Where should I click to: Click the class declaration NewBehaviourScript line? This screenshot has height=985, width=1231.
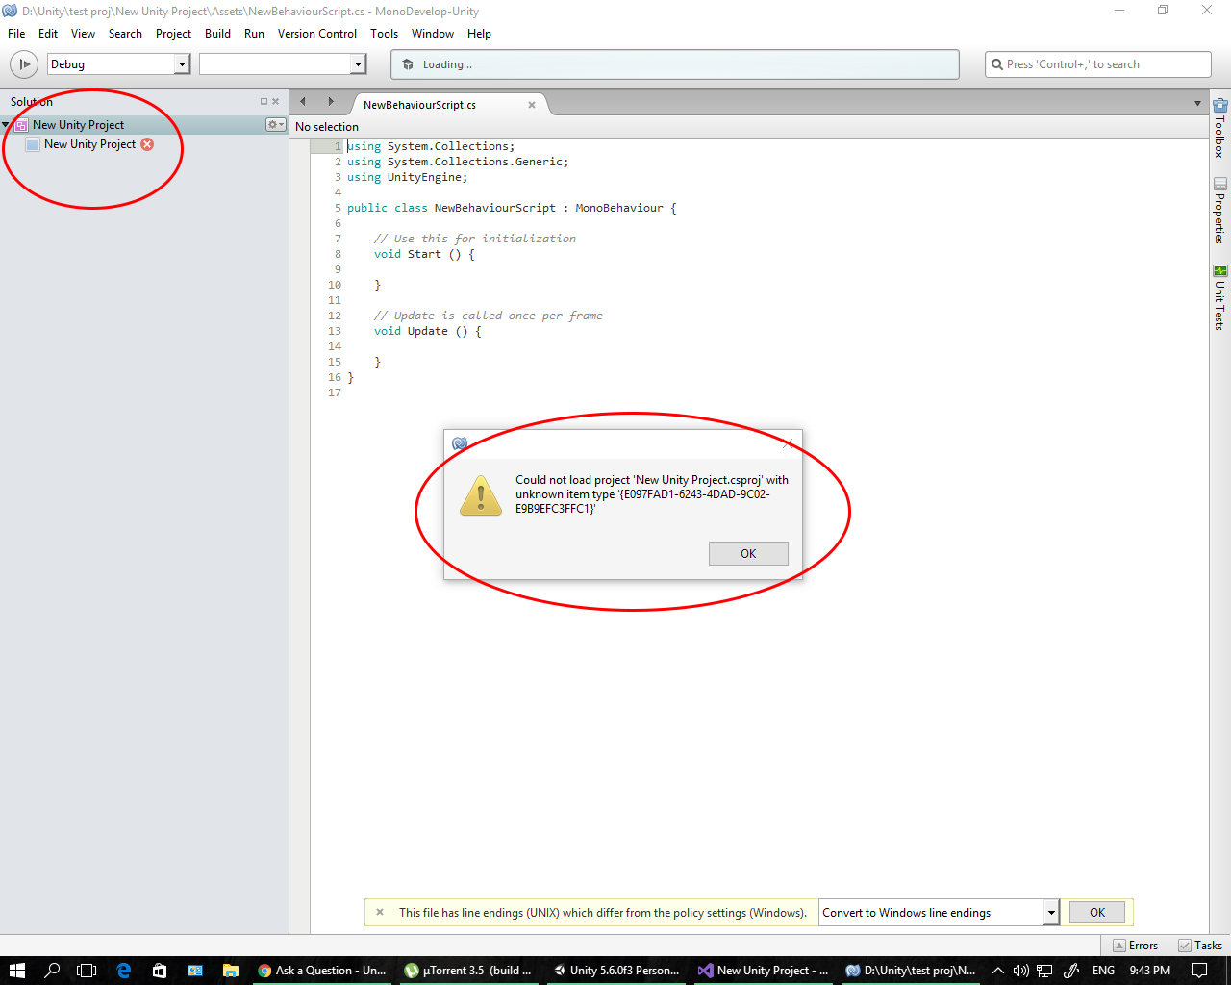tap(512, 208)
